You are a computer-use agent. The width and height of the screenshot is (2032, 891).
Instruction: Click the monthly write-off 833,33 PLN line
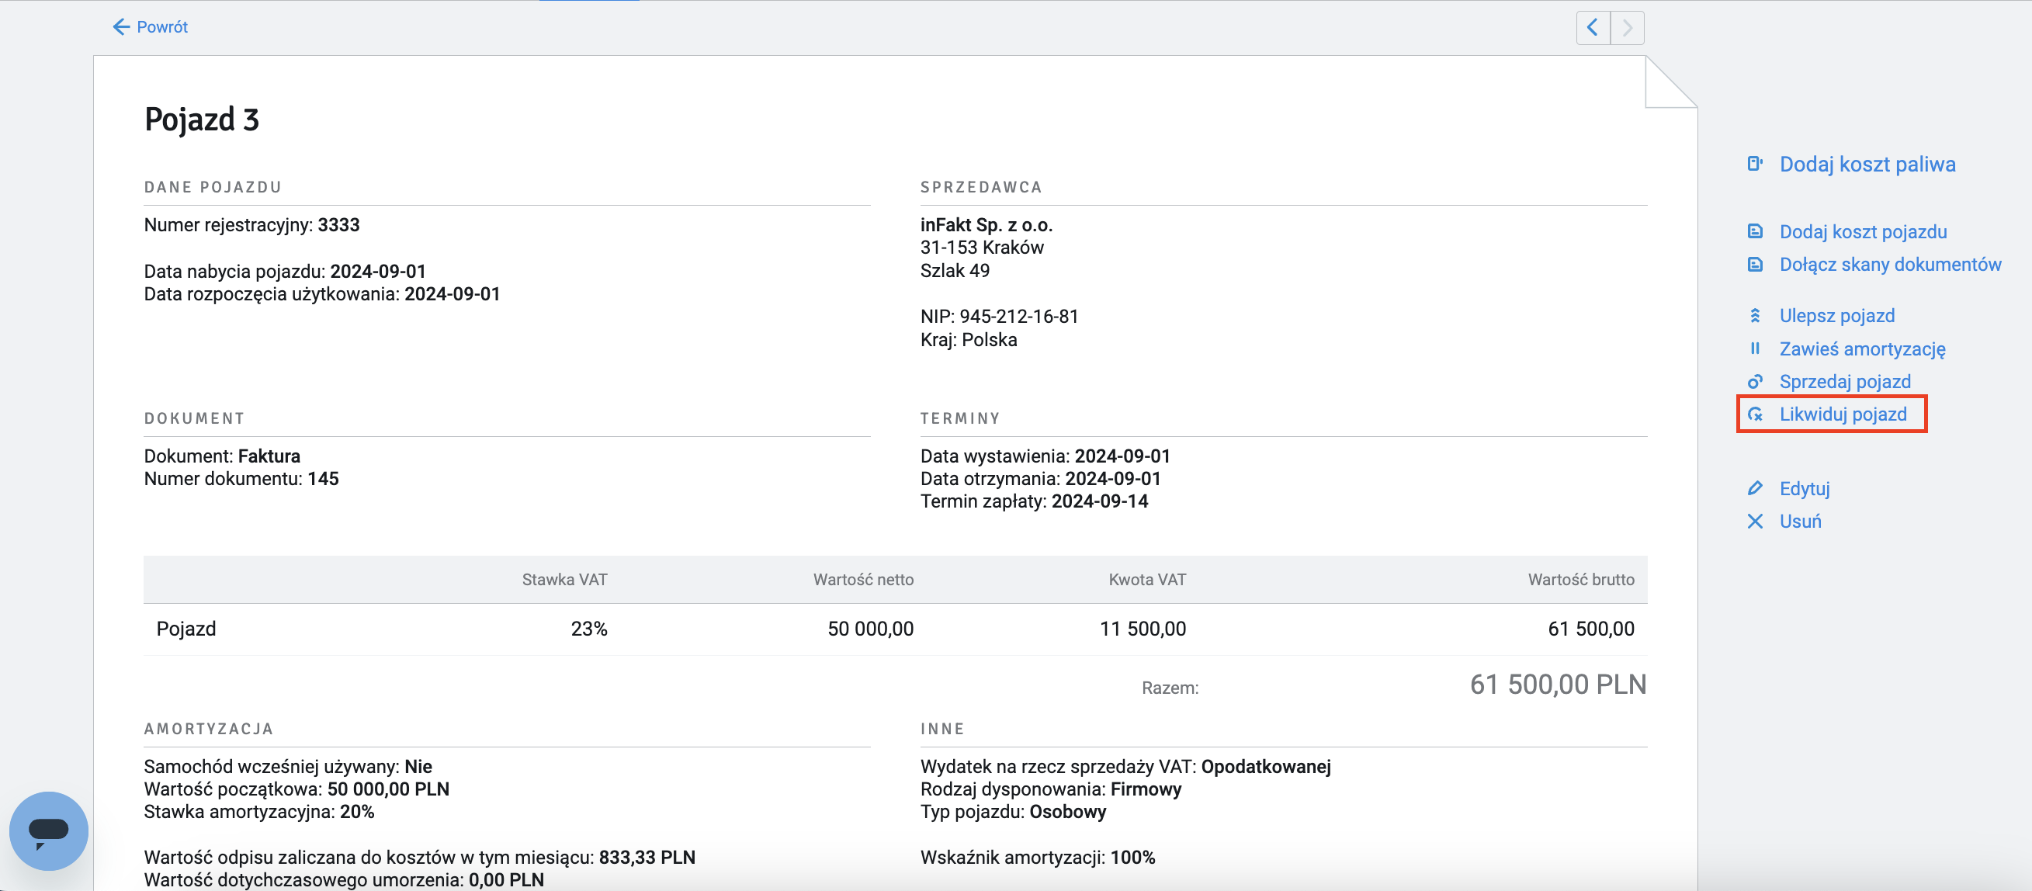point(420,858)
